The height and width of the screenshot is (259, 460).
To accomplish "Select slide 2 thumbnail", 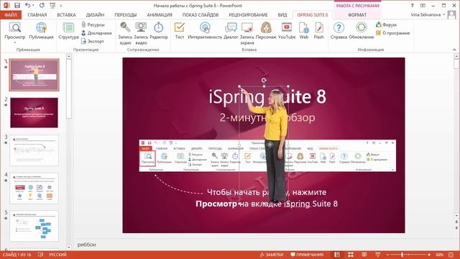I will [x=34, y=112].
